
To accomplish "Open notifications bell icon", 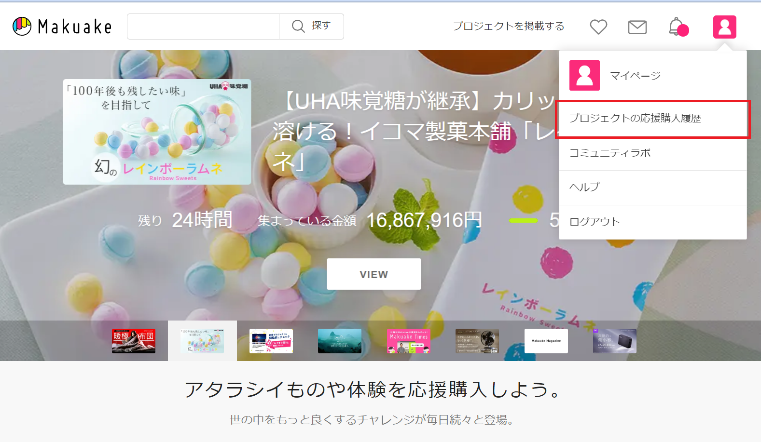I will point(678,27).
